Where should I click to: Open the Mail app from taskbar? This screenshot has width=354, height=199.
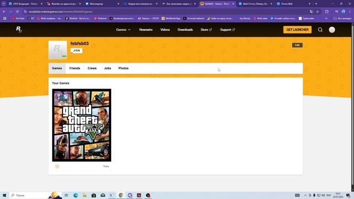coord(103,195)
